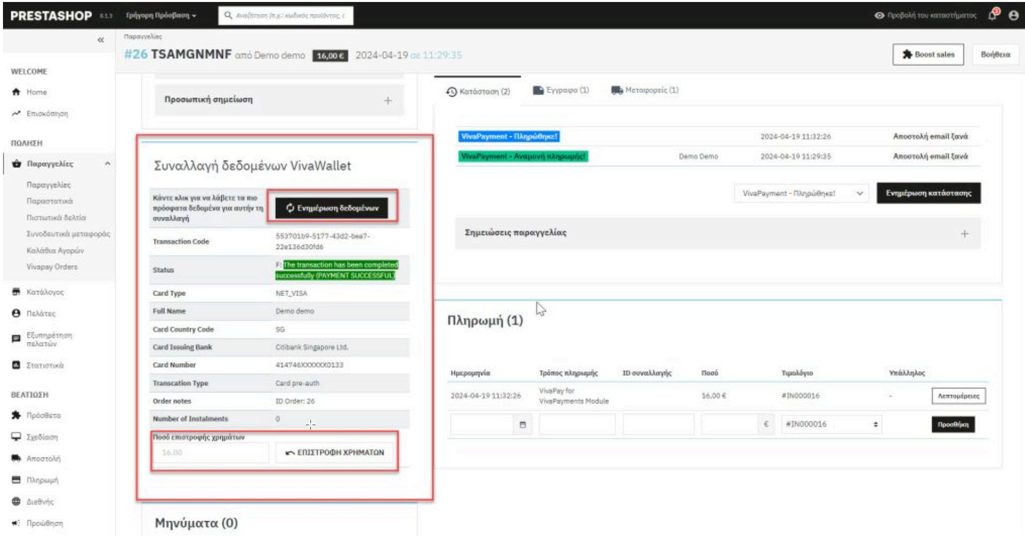The width and height of the screenshot is (1025, 540).
Task: Click card number 414746XXXXXX0133
Action: click(x=309, y=365)
